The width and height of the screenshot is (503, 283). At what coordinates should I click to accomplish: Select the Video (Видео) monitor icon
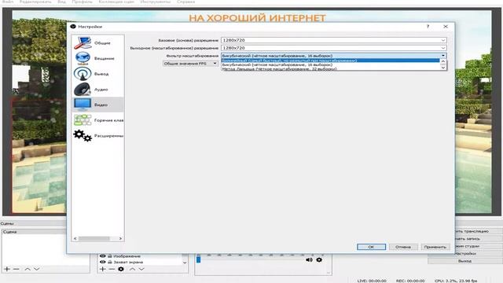[83, 105]
